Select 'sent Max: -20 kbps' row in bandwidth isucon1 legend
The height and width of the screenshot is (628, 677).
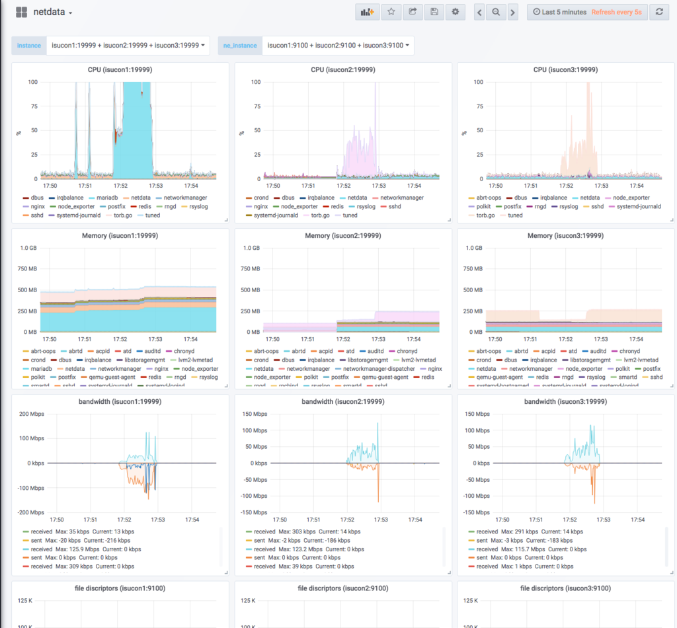(77, 540)
